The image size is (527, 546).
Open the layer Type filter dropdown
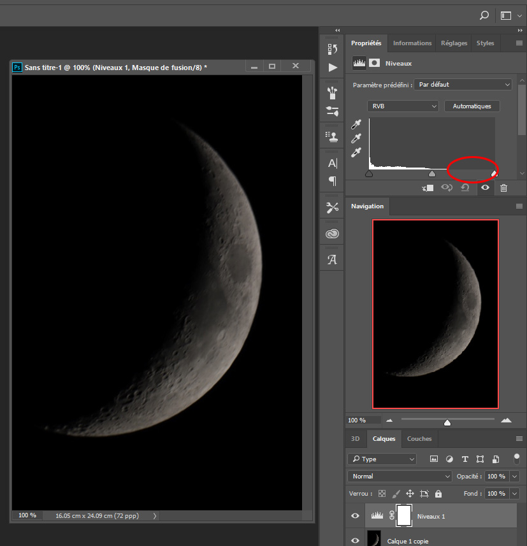tap(382, 459)
